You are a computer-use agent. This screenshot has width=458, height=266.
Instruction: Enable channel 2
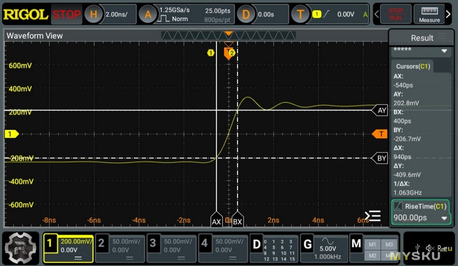(119, 248)
